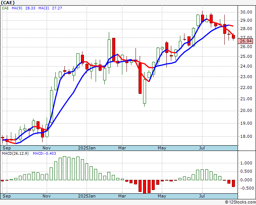This screenshot has width=256, height=205.
Task: Click the current price tag 26.94
Action: coord(245,41)
